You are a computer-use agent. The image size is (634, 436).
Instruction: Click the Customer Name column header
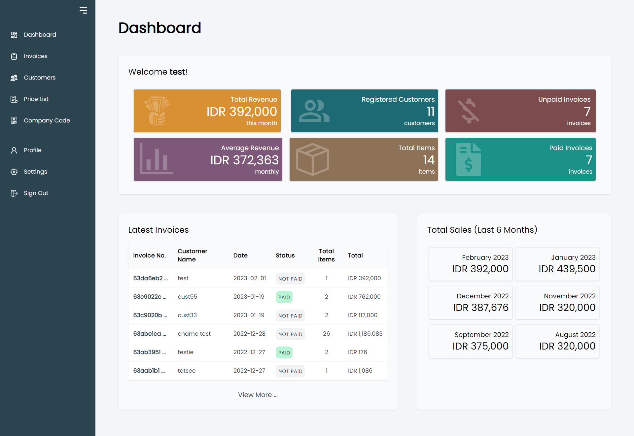click(x=193, y=255)
